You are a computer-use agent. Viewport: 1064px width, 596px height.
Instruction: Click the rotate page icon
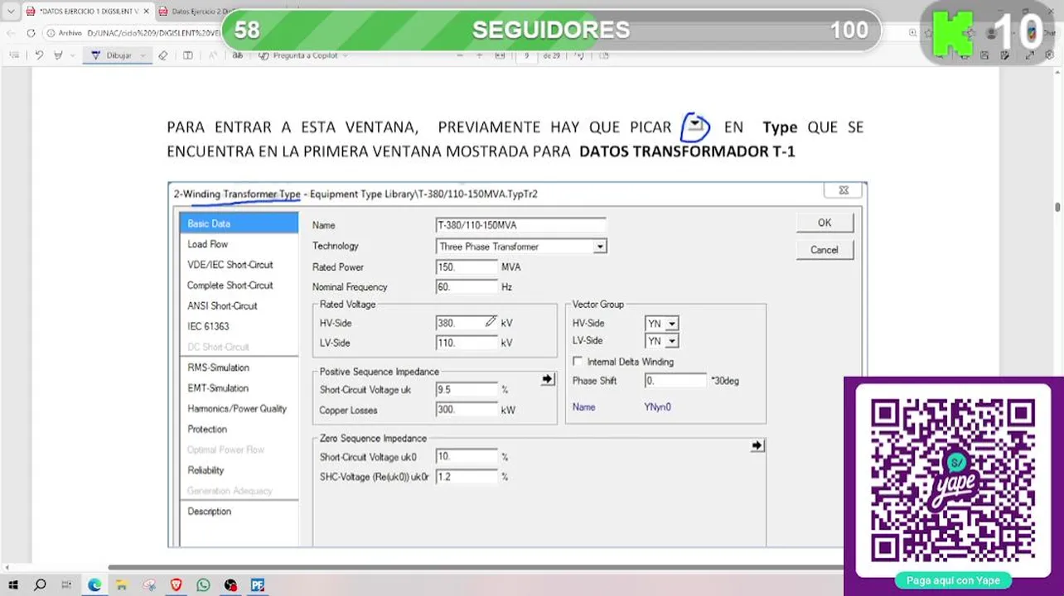coord(579,55)
